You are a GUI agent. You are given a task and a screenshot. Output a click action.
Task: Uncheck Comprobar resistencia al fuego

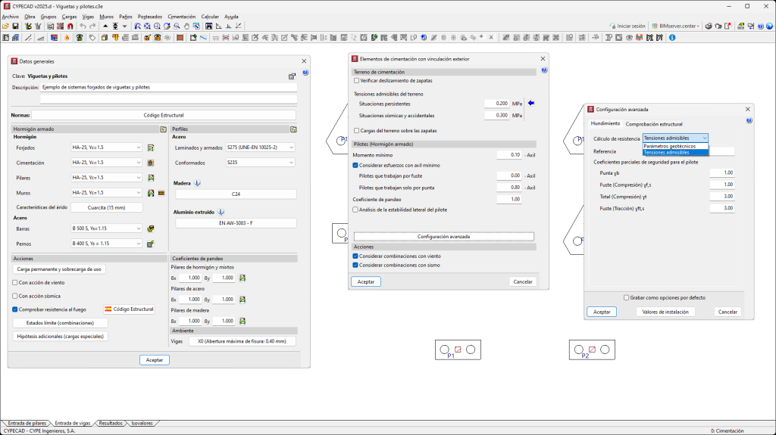(x=15, y=309)
